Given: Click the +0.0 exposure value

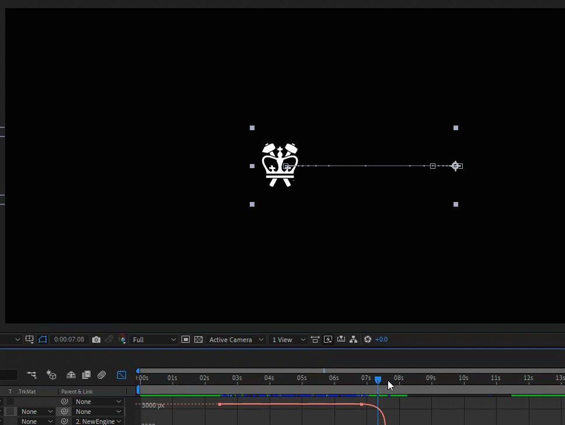Looking at the screenshot, I should coord(381,340).
